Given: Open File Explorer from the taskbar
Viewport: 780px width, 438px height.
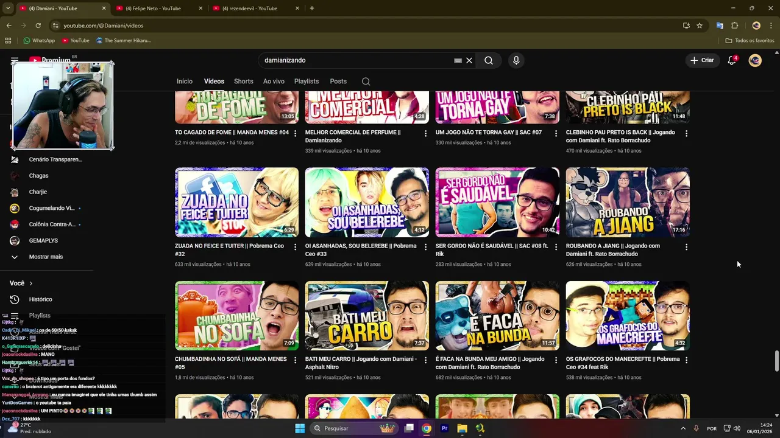Looking at the screenshot, I should click(x=462, y=428).
